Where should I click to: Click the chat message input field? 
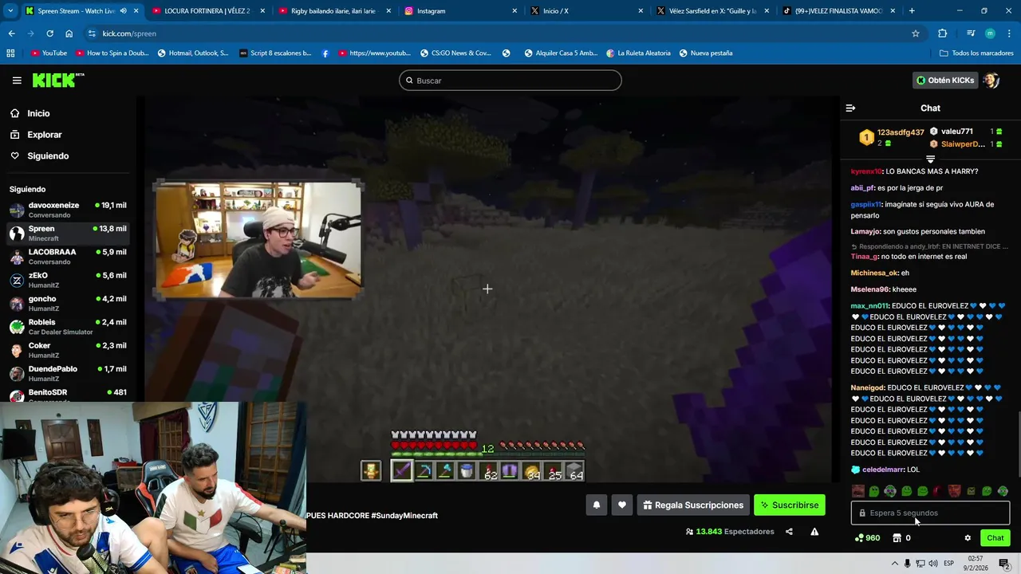pos(930,513)
